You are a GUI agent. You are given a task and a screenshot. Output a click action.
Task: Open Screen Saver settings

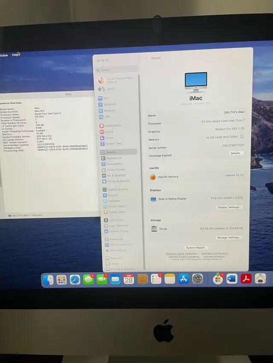[x=114, y=206]
